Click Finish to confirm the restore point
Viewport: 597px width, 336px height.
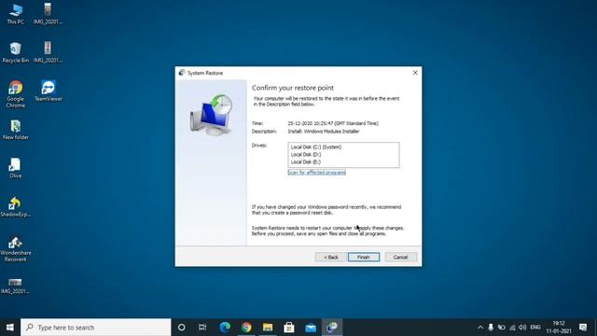pyautogui.click(x=364, y=258)
